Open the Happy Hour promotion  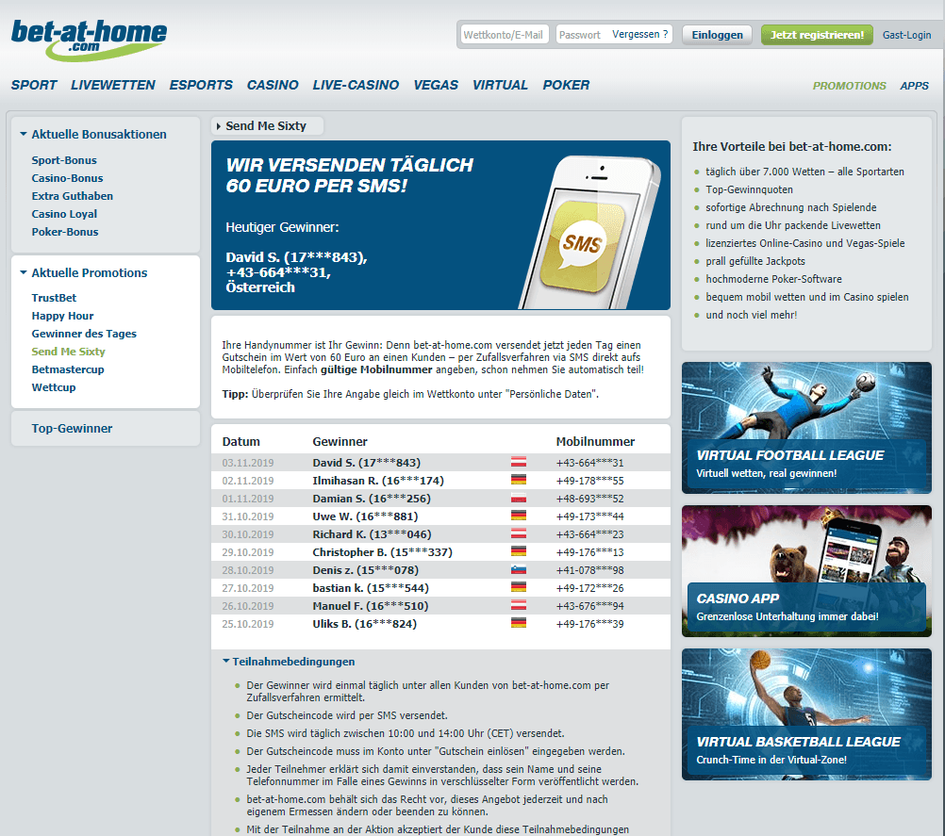pos(62,316)
